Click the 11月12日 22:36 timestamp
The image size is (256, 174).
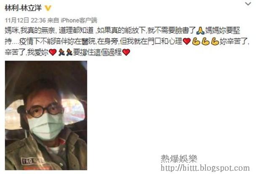(x=25, y=20)
